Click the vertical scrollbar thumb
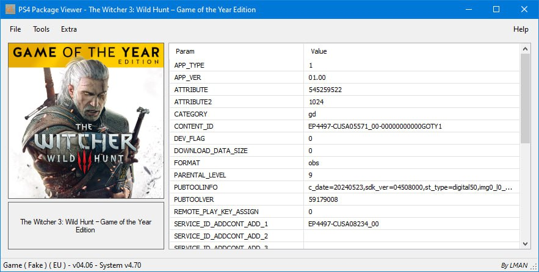The image size is (539, 272). tap(525, 98)
